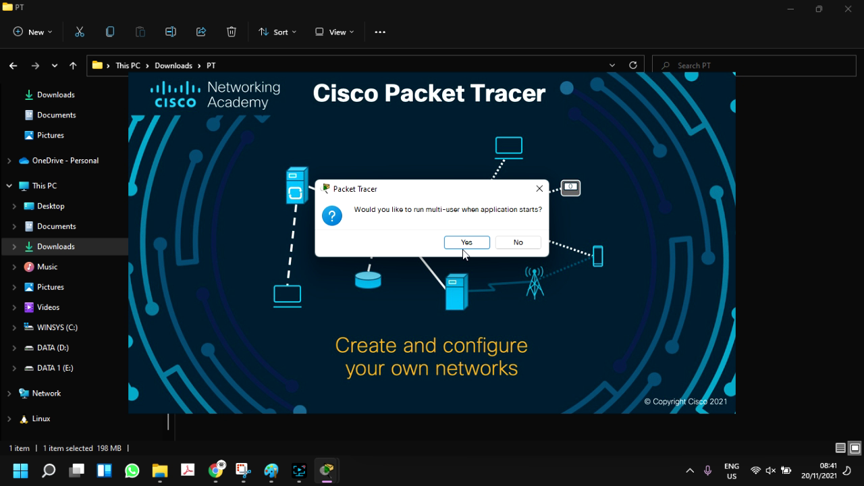The image size is (864, 486).
Task: Open pinned Documents in quick access
Action: point(56,115)
